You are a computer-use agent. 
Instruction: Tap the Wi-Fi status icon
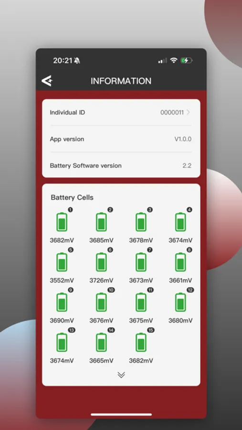(x=174, y=60)
